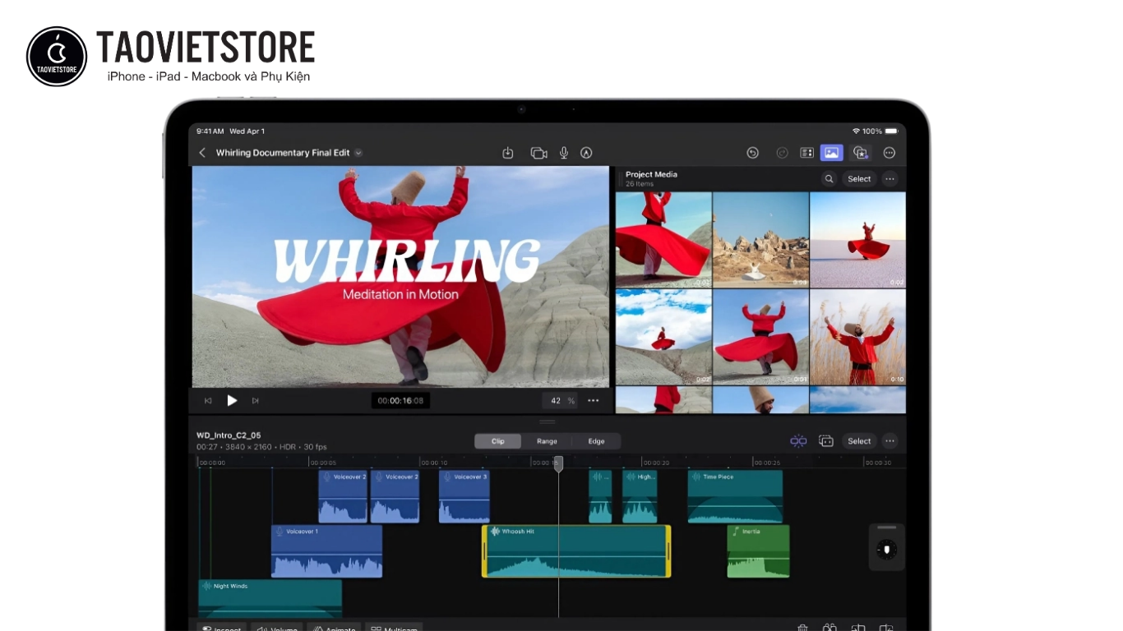Select the Voiceover 3 audio clip
The height and width of the screenshot is (631, 1123).
tap(464, 496)
